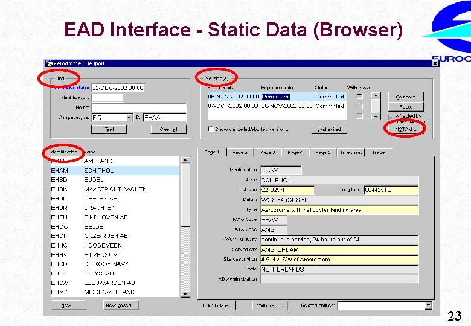Open the Timesheet tab
This screenshot has height=326, width=471.
pos(351,153)
